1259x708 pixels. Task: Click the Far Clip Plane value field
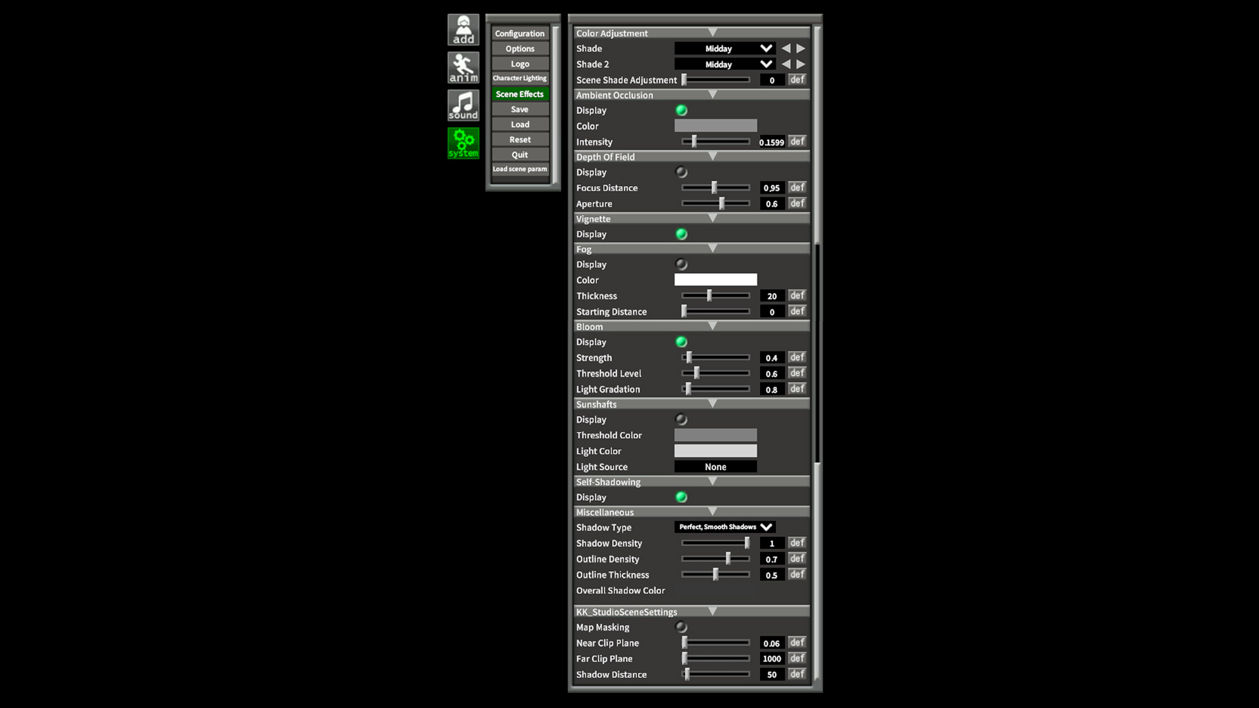coord(772,659)
